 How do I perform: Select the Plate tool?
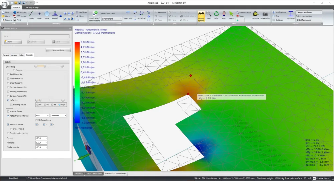click(47, 15)
